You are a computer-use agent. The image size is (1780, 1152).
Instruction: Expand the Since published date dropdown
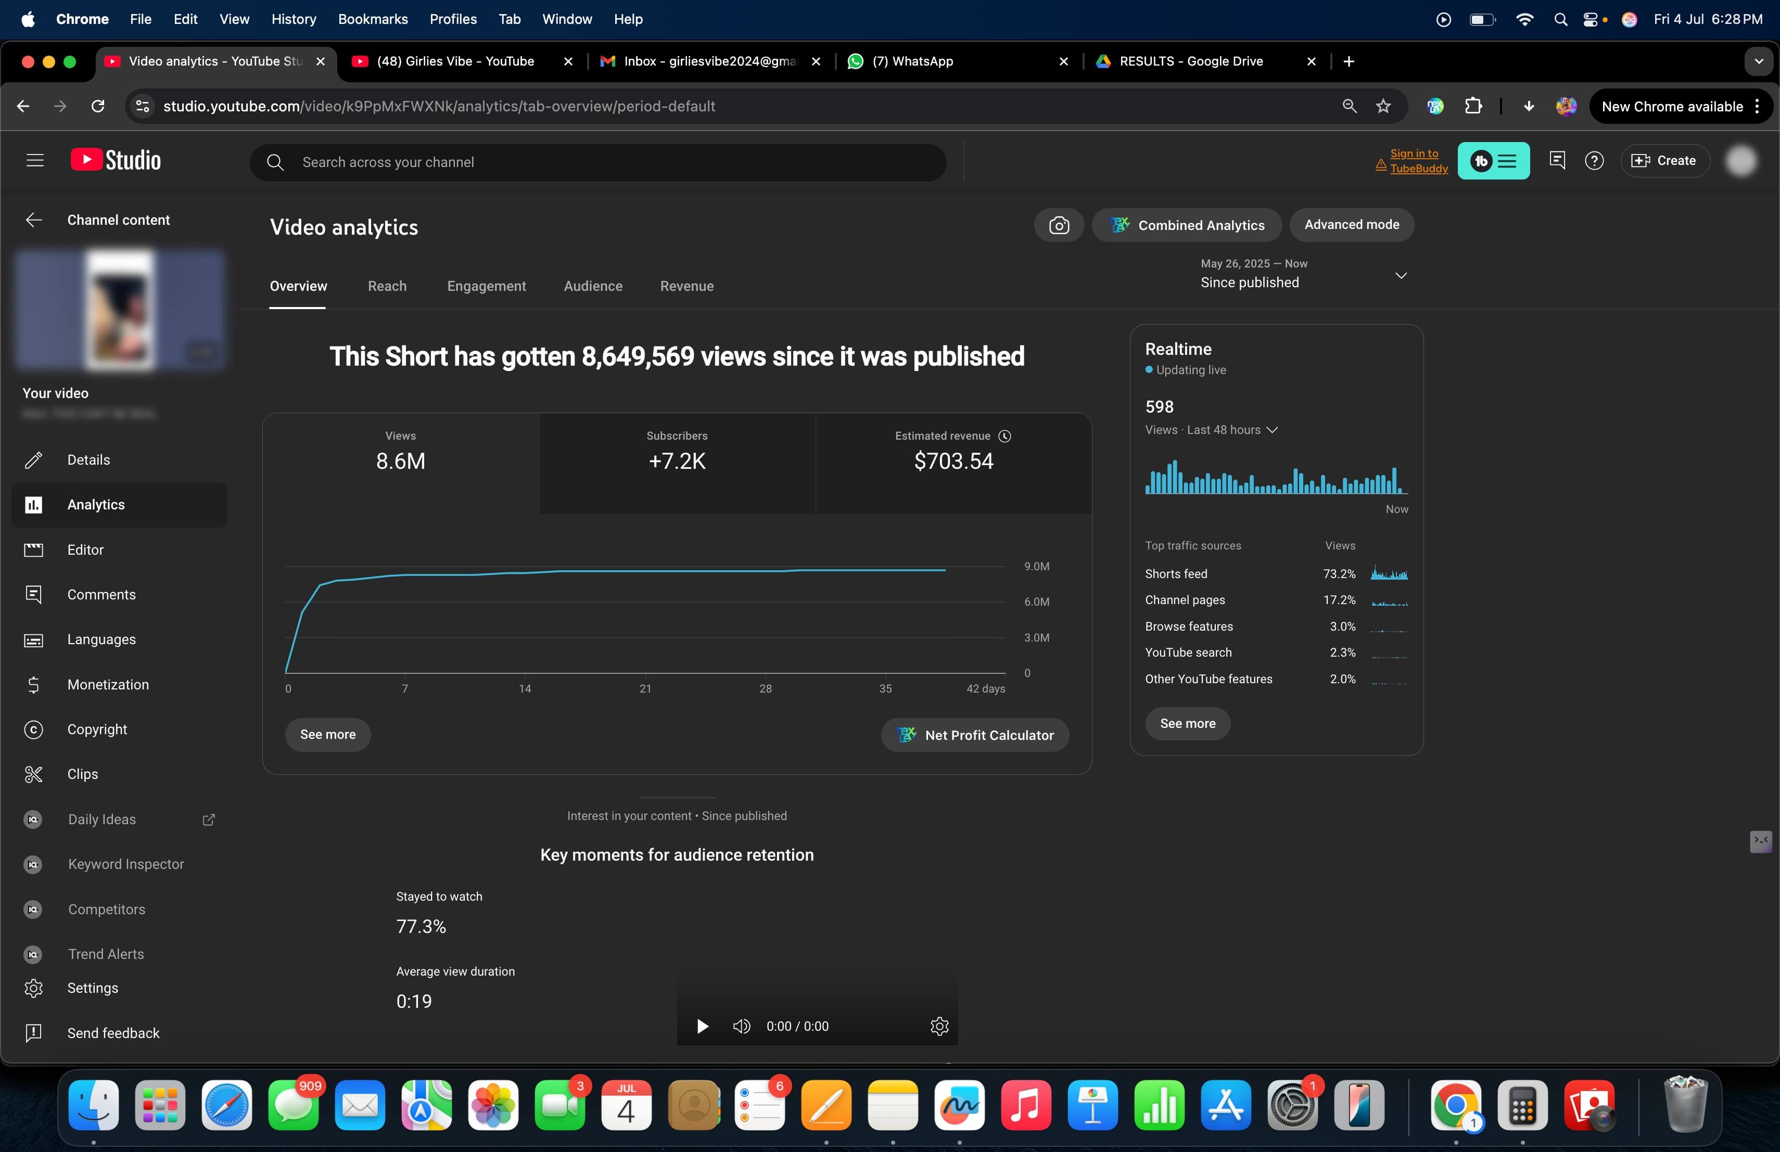(x=1401, y=275)
